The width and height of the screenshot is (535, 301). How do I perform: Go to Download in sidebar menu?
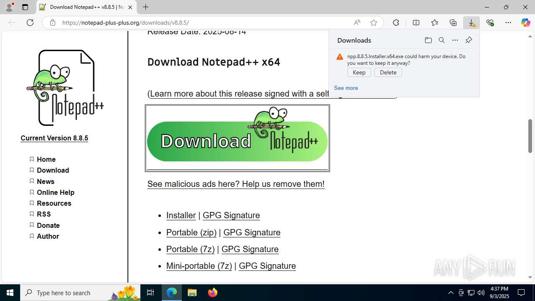point(53,170)
